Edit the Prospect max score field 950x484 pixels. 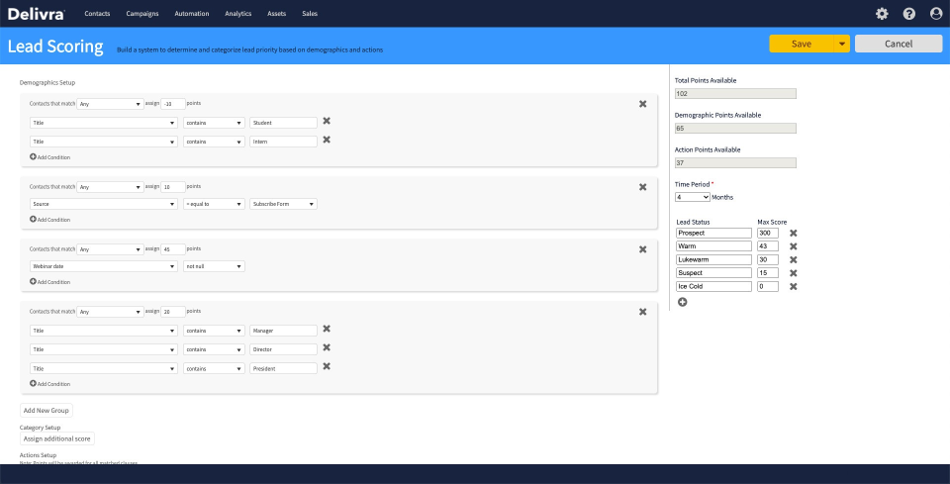pos(768,234)
